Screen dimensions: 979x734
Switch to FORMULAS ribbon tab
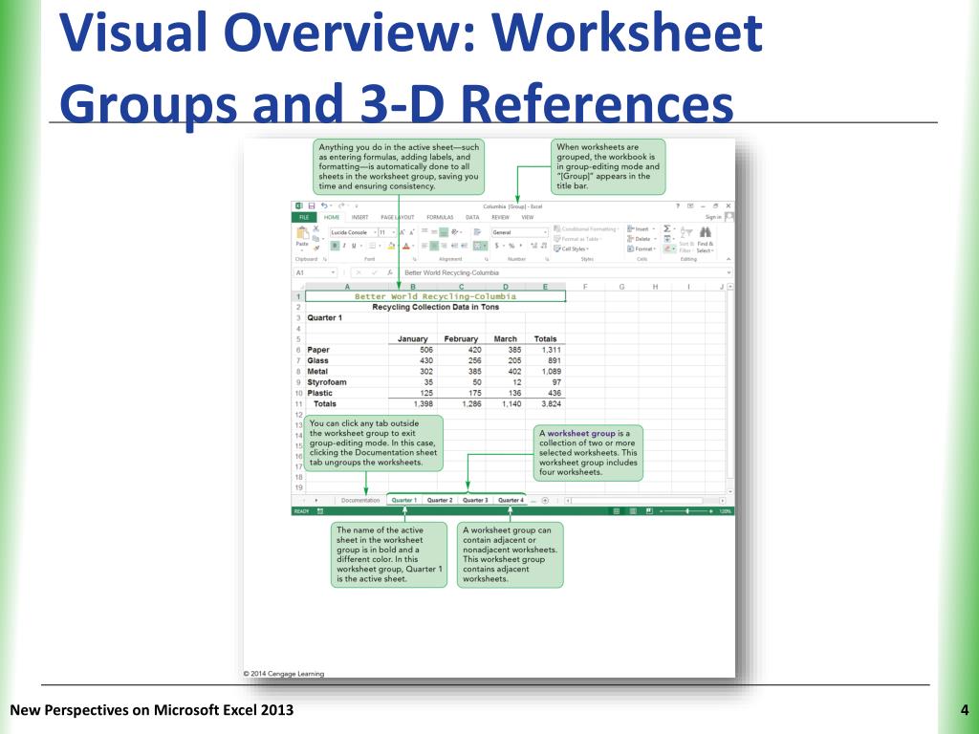tap(440, 217)
